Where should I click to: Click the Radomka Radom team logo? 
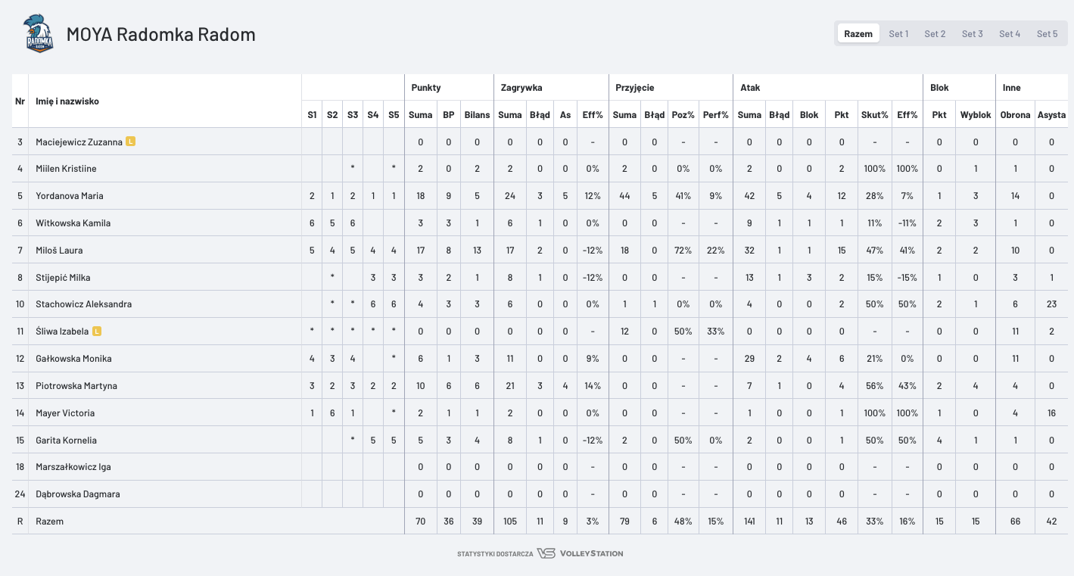[39, 34]
